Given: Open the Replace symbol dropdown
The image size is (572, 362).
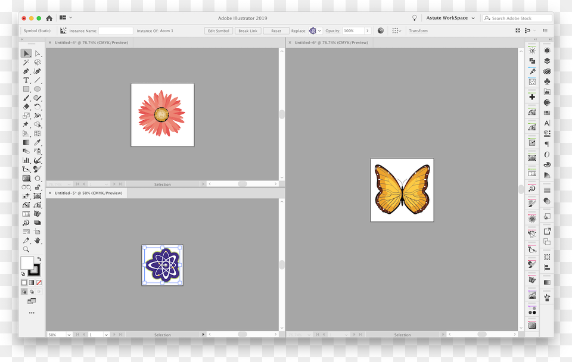Looking at the screenshot, I should click(x=319, y=30).
